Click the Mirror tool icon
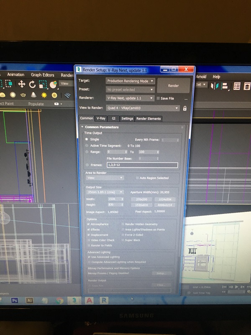The width and height of the screenshot is (251, 335). pos(215,86)
